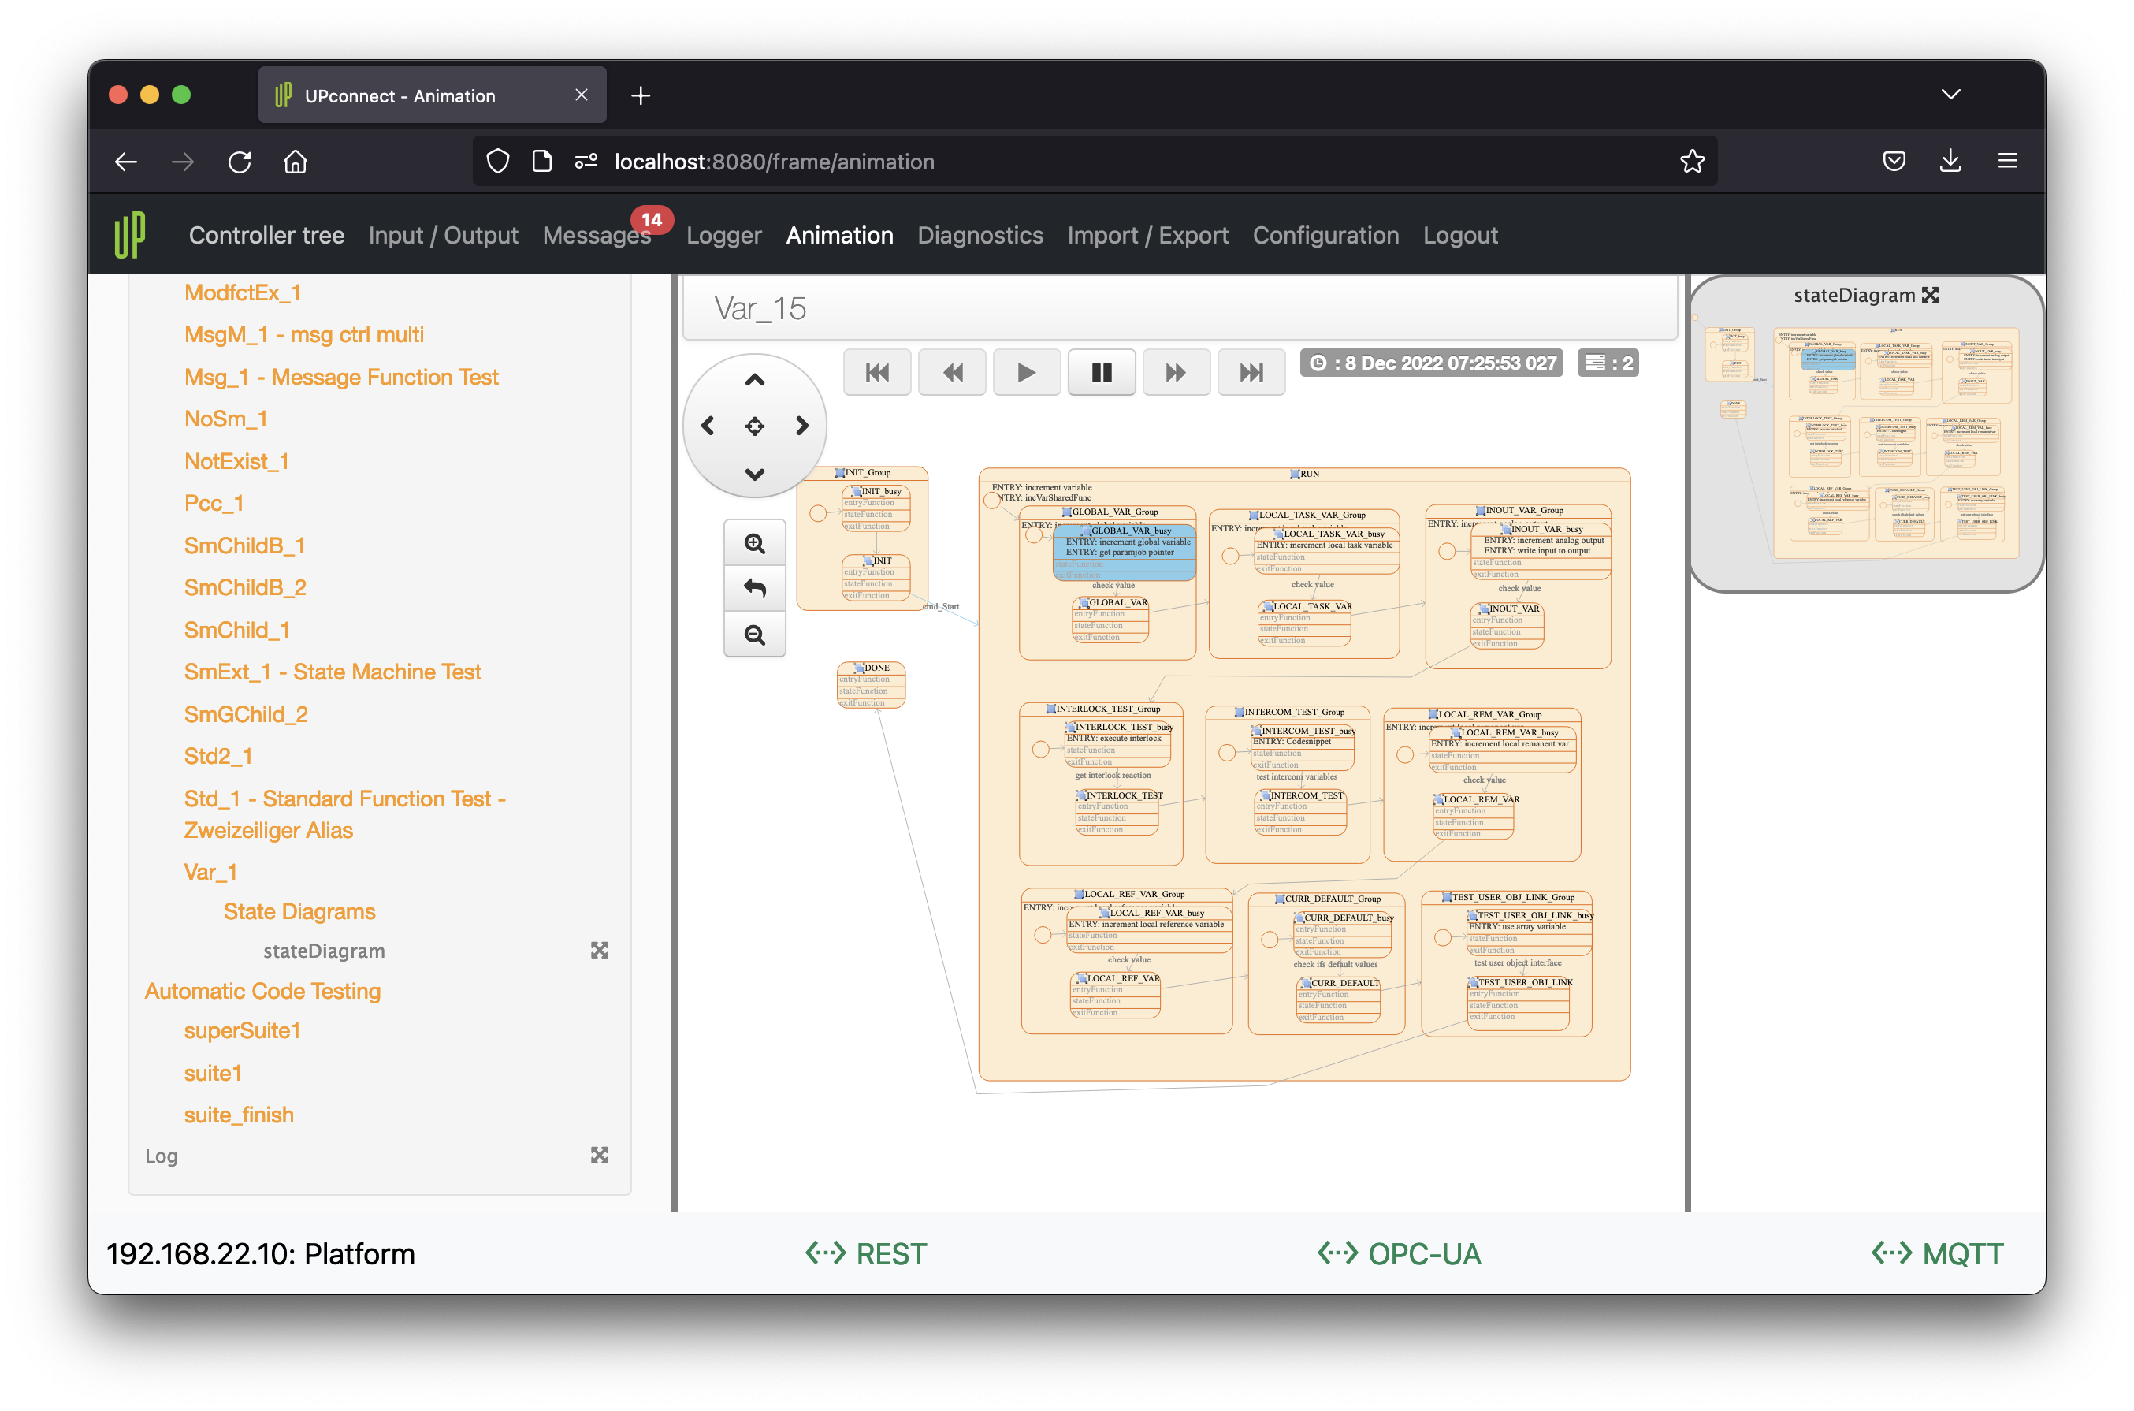Pan the diagram right with the arrow

coord(801,426)
